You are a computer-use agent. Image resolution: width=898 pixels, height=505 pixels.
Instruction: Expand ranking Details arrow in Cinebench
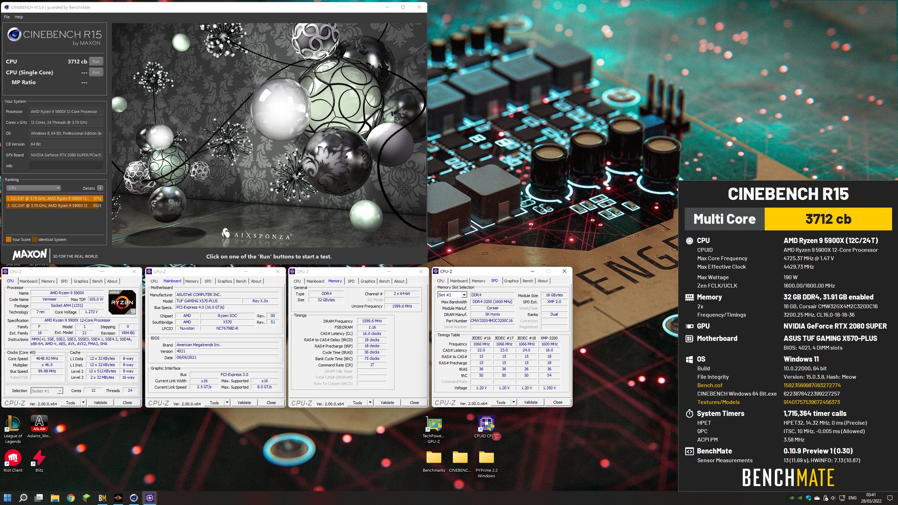click(100, 188)
